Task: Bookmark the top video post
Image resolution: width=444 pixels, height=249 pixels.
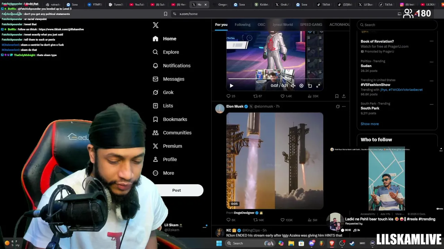Action: tap(337, 96)
